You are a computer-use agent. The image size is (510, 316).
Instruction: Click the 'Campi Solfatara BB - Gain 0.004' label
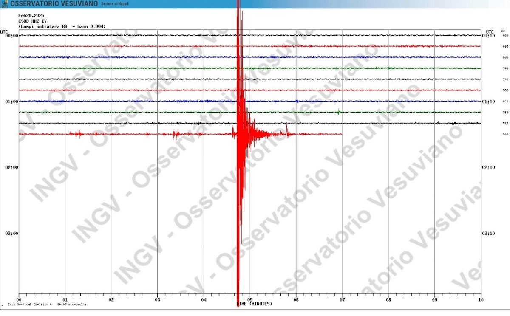pyautogui.click(x=62, y=26)
